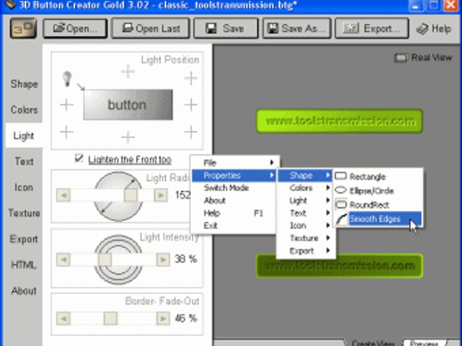
Task: Set light position to middle left cross
Action: [66, 105]
